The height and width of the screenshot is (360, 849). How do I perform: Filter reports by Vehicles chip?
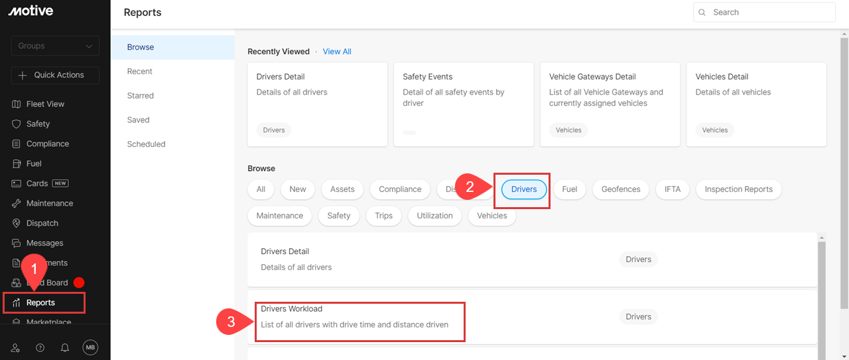[x=491, y=216]
